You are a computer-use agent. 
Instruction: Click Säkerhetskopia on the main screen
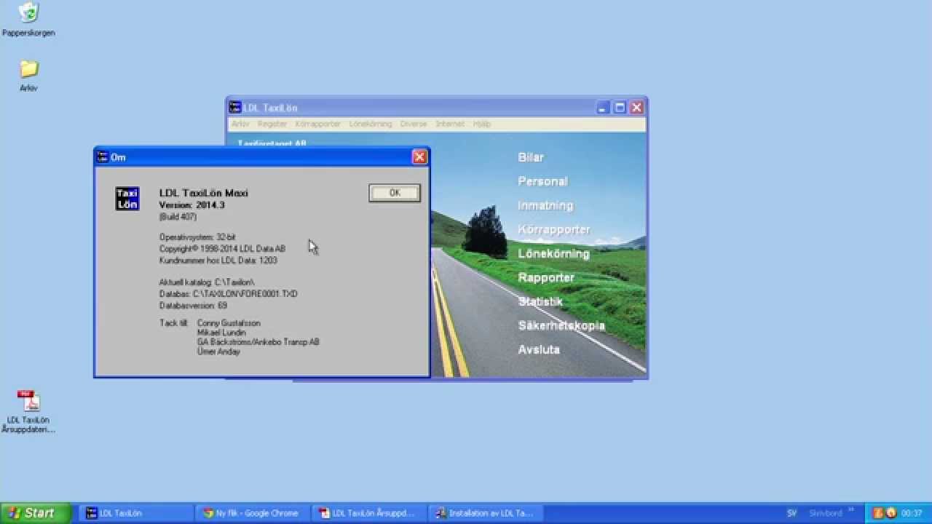pos(561,325)
